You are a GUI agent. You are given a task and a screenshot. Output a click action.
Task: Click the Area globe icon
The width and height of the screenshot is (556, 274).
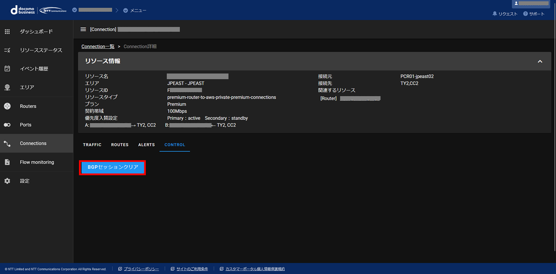point(7,87)
